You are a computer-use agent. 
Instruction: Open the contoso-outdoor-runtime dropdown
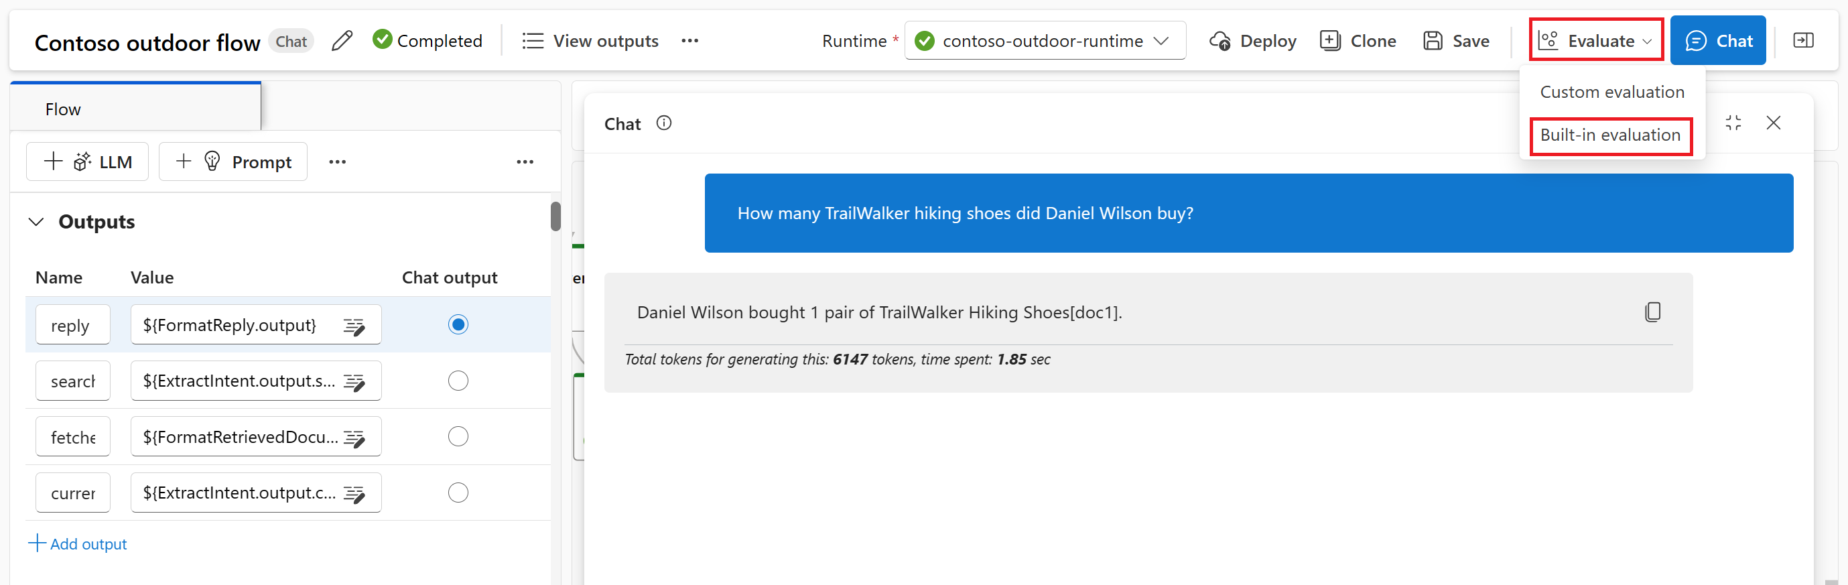click(1045, 41)
